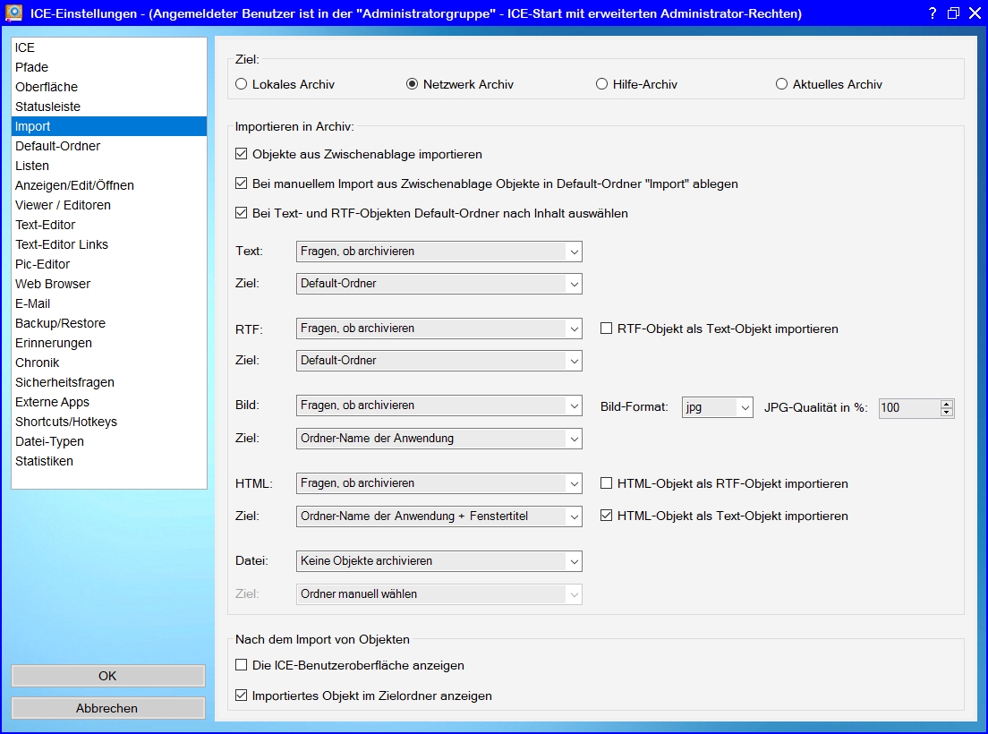Click the ICE app icon in title bar
The width and height of the screenshot is (988, 734).
pos(13,13)
